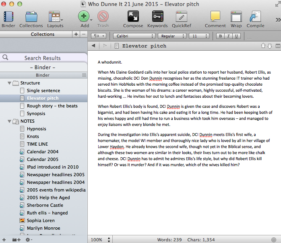This screenshot has width=281, height=243.
Task: Click the plus button in Collections header
Action: click(x=76, y=34)
